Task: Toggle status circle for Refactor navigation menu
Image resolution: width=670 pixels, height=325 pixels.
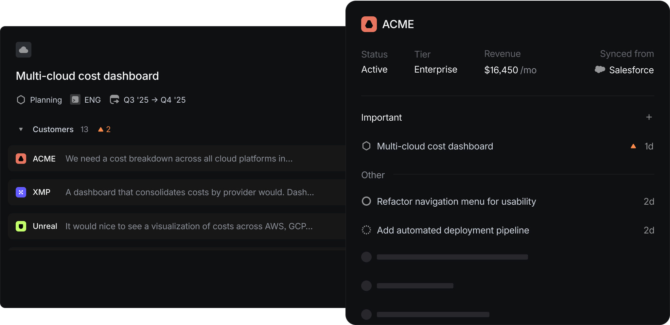Action: (366, 201)
